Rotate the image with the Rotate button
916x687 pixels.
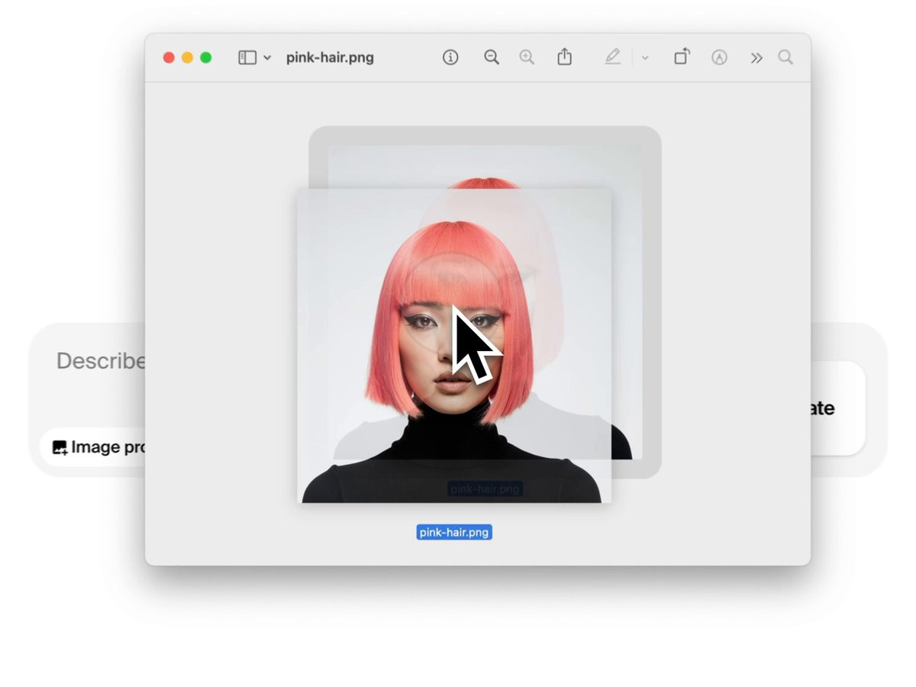[682, 56]
